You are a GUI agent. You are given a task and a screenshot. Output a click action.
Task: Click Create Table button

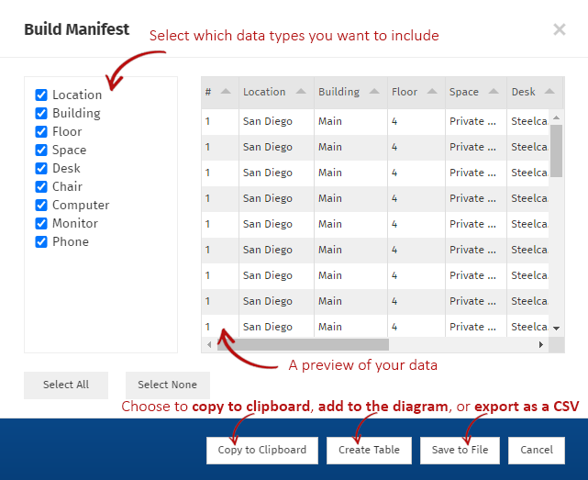pos(369,450)
